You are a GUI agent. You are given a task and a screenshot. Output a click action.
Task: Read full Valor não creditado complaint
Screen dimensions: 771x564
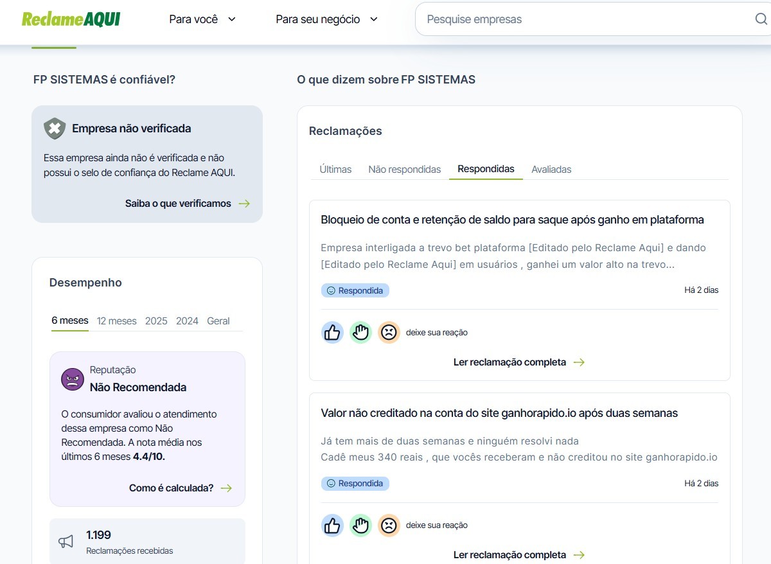pyautogui.click(x=510, y=555)
